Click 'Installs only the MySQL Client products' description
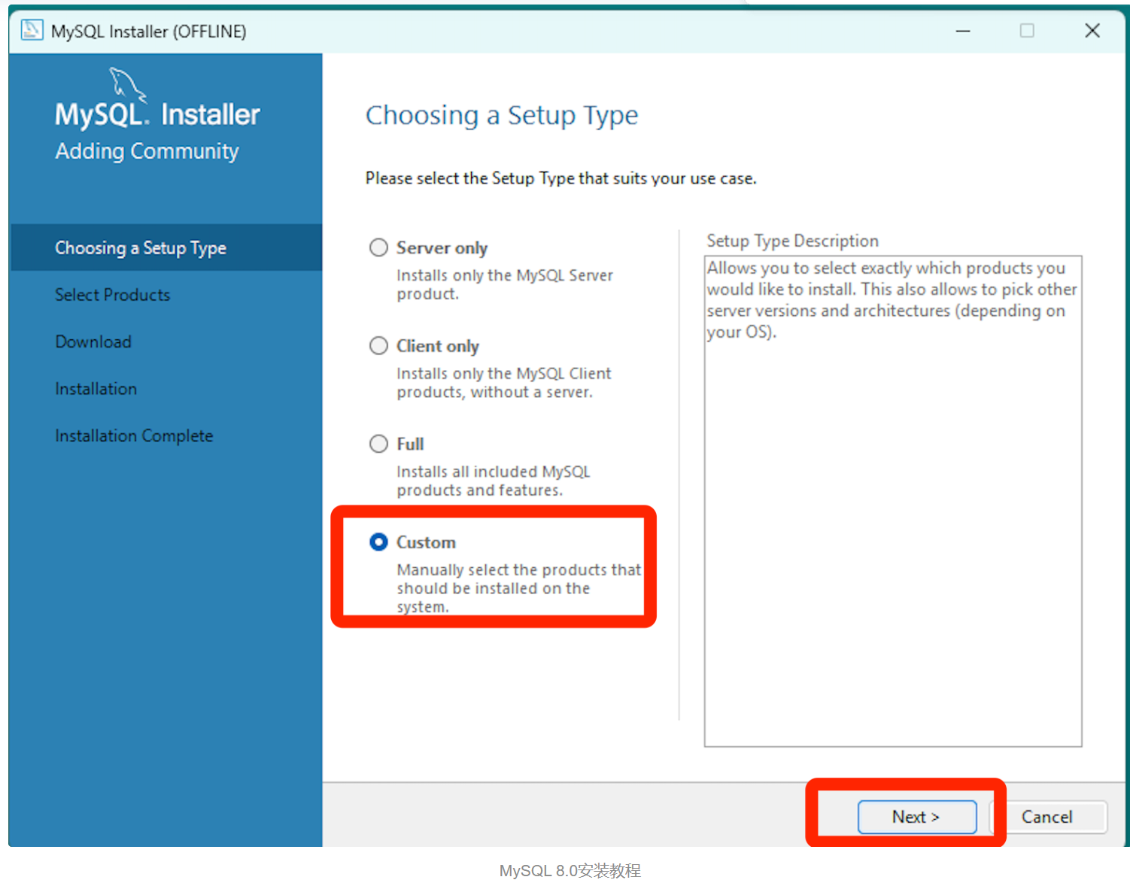 504,383
